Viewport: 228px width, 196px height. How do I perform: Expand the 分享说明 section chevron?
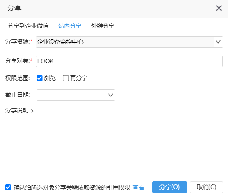[32, 111]
